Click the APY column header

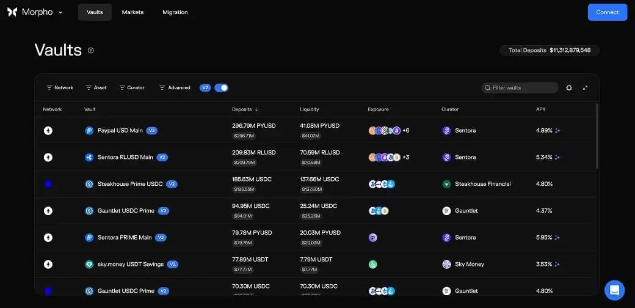(x=540, y=109)
